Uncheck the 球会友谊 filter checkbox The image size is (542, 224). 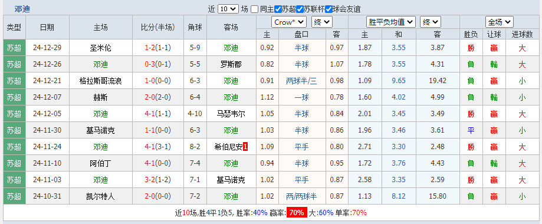click(329, 9)
